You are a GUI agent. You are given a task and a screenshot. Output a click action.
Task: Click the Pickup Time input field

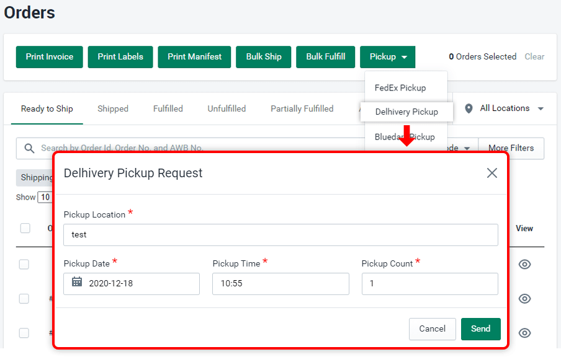(280, 284)
